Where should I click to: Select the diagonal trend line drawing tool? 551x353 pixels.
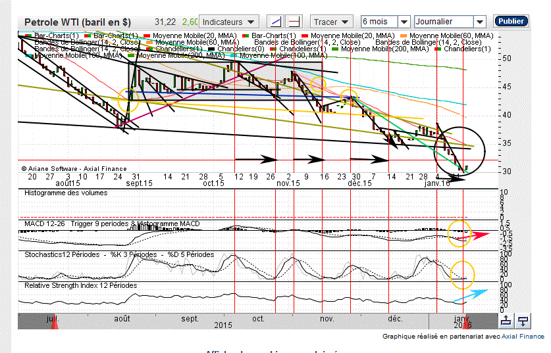coord(276,22)
